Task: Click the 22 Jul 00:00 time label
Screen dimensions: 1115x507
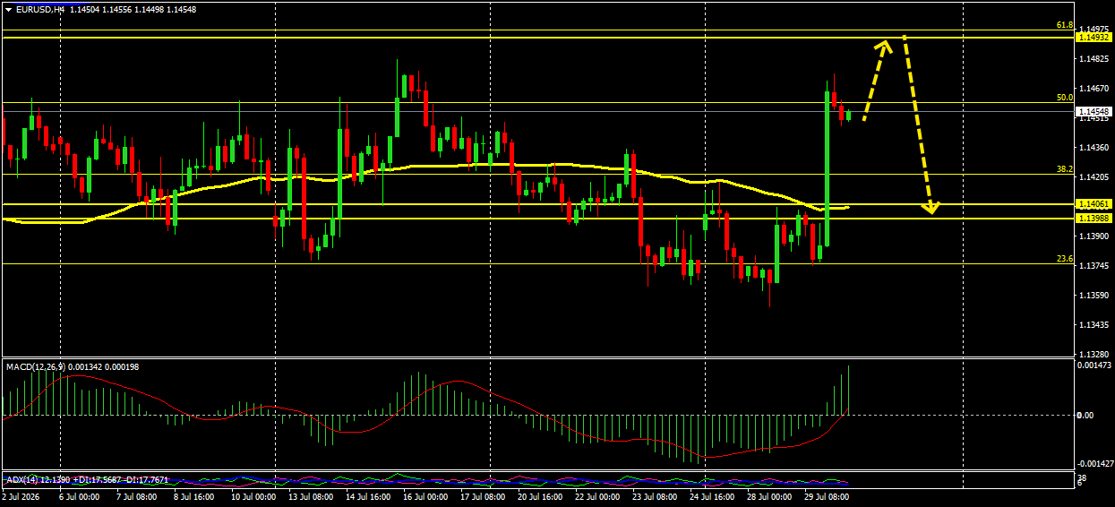Action: [x=598, y=495]
